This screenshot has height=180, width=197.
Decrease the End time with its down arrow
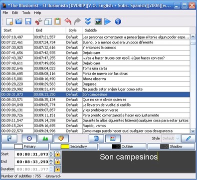(51, 163)
